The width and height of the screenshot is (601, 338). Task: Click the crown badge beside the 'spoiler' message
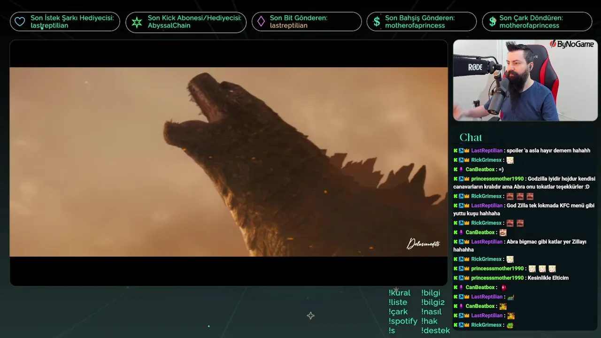click(x=467, y=151)
